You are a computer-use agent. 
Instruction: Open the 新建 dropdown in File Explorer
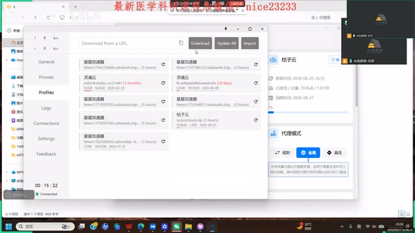(14, 30)
